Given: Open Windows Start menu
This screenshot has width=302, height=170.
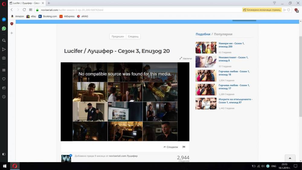Looking at the screenshot, I should point(5,166).
